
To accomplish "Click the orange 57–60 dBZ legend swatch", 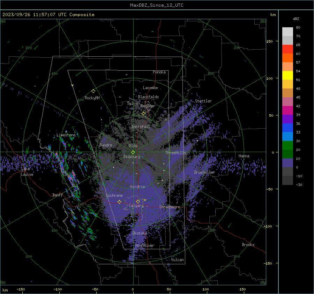I will pos(287,58).
